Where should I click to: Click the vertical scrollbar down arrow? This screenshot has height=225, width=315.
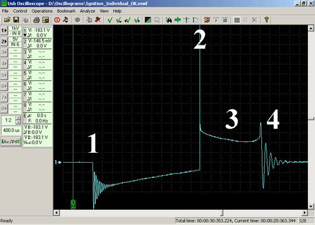(311, 206)
